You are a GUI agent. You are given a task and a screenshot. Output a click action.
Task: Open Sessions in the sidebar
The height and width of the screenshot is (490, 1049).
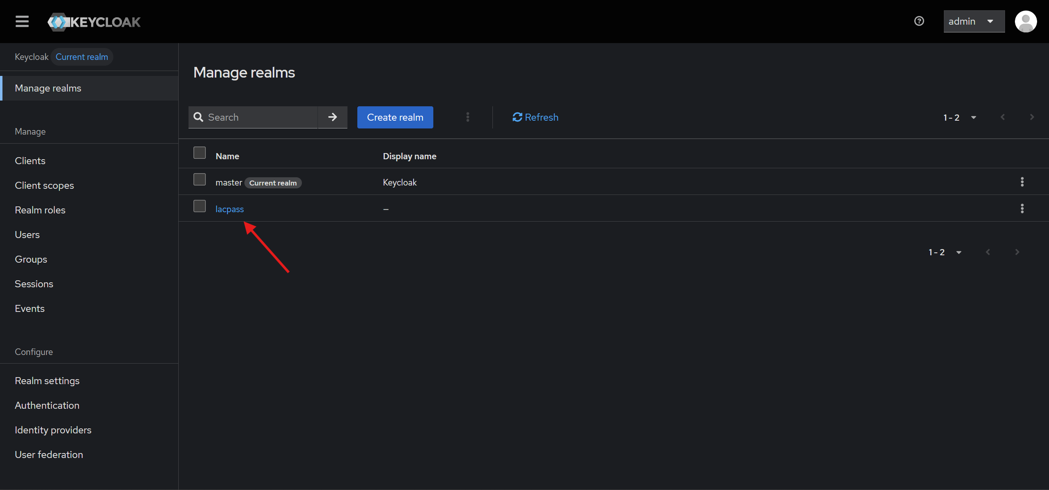(x=34, y=284)
